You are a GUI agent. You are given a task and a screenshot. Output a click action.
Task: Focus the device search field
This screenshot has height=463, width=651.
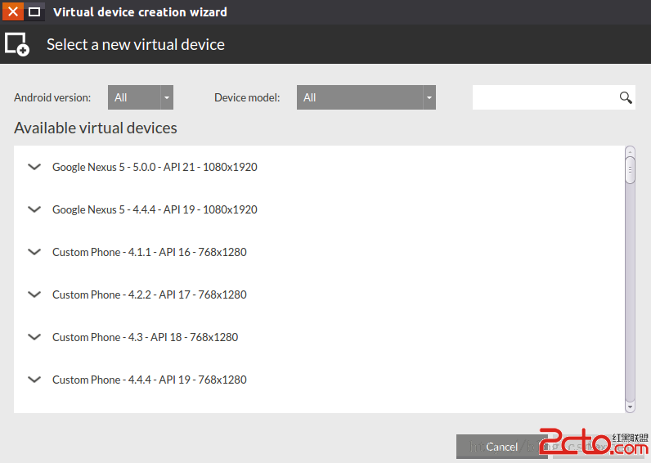tap(554, 97)
